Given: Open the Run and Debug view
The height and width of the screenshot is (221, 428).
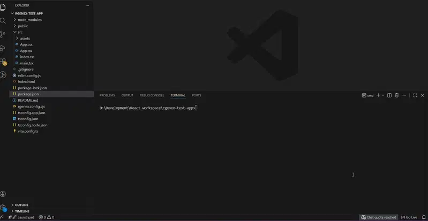Looking at the screenshot, I should coord(3,48).
